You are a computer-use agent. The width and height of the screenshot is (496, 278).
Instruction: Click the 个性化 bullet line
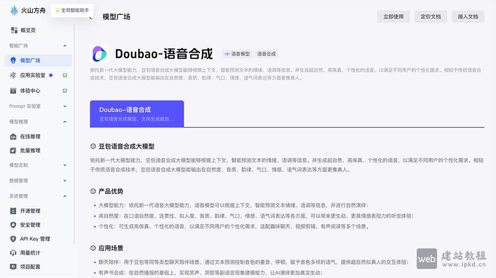point(234,226)
